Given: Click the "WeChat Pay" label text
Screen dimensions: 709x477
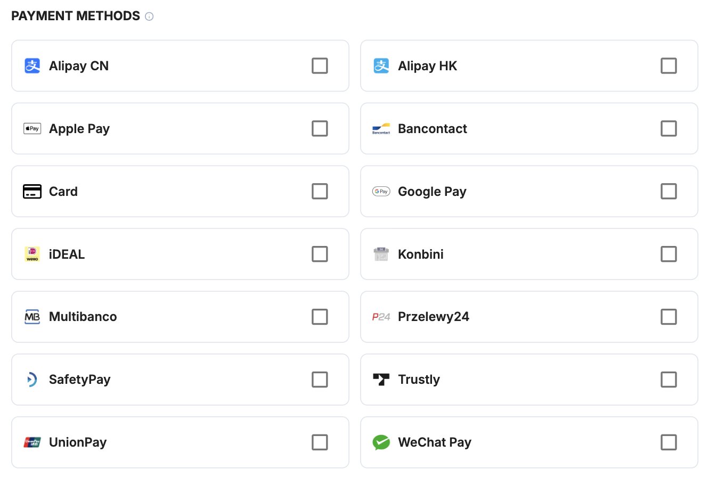Looking at the screenshot, I should tap(435, 442).
